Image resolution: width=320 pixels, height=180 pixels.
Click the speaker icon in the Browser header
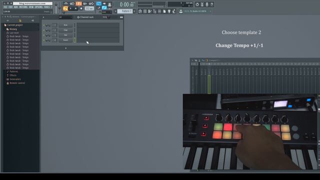pos(32,20)
